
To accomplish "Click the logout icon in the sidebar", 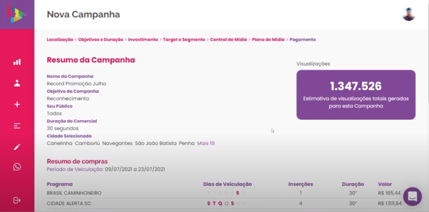I will click(x=17, y=201).
